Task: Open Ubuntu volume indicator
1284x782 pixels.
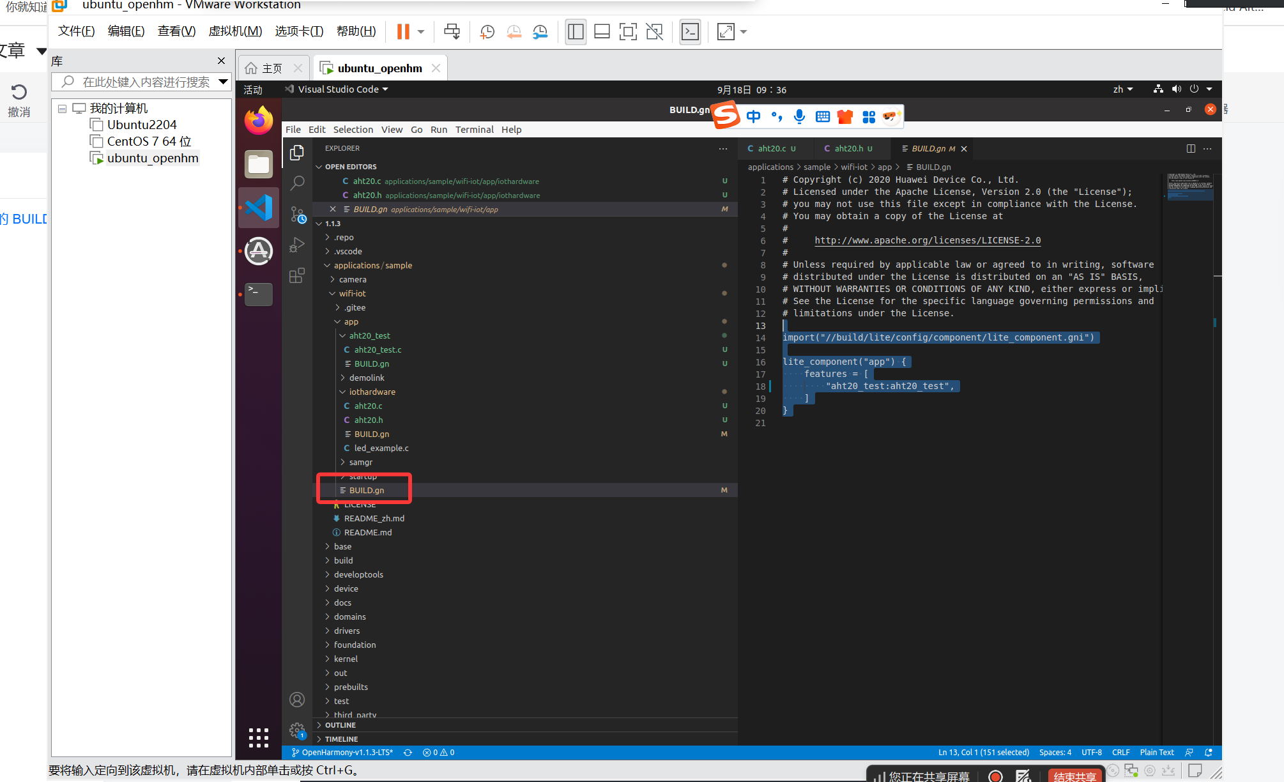Action: click(x=1177, y=89)
